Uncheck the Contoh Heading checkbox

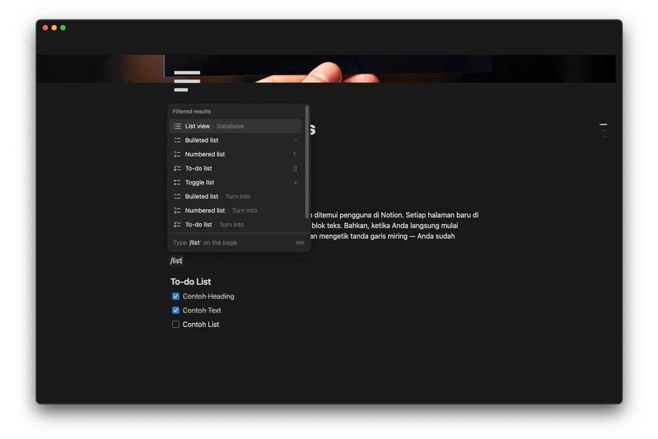(x=175, y=296)
